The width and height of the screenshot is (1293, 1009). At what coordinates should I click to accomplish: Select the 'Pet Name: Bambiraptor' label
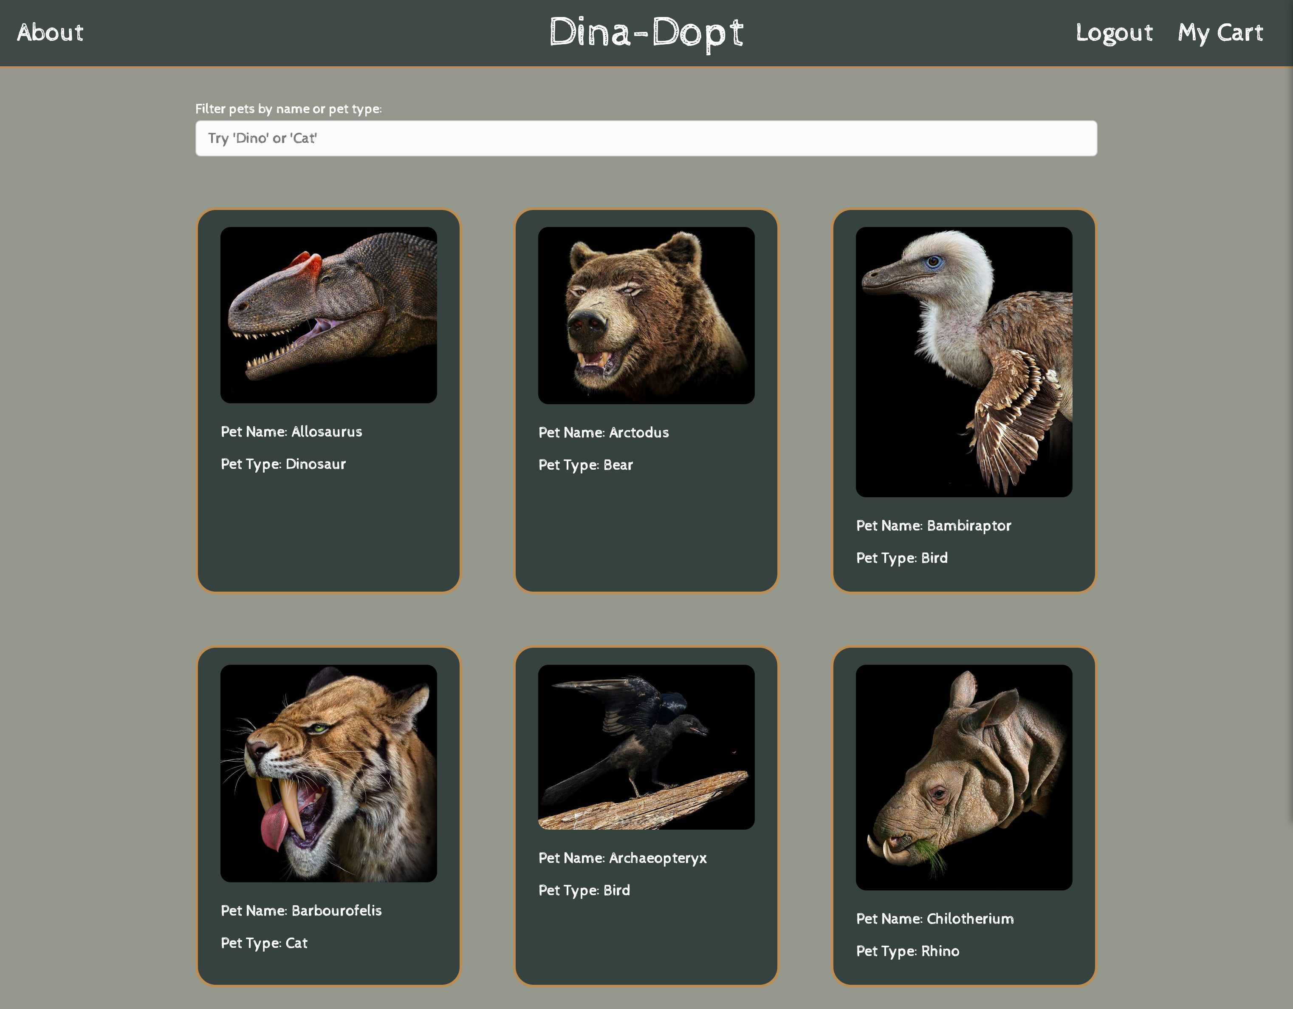933,525
